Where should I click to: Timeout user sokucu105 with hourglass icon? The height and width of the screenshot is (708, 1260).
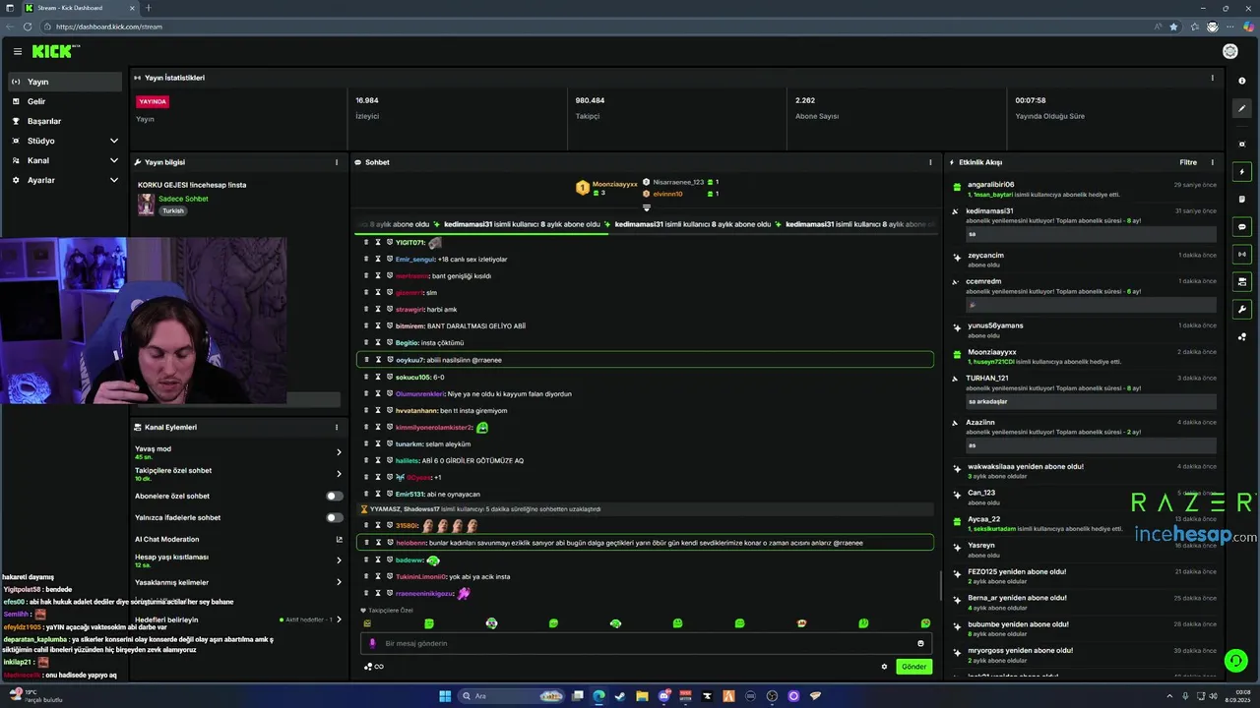tap(378, 377)
